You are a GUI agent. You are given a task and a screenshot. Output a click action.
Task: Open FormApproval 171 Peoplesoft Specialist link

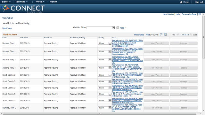pos(127,100)
